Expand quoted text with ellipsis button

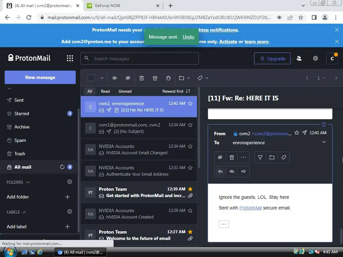click(x=223, y=224)
